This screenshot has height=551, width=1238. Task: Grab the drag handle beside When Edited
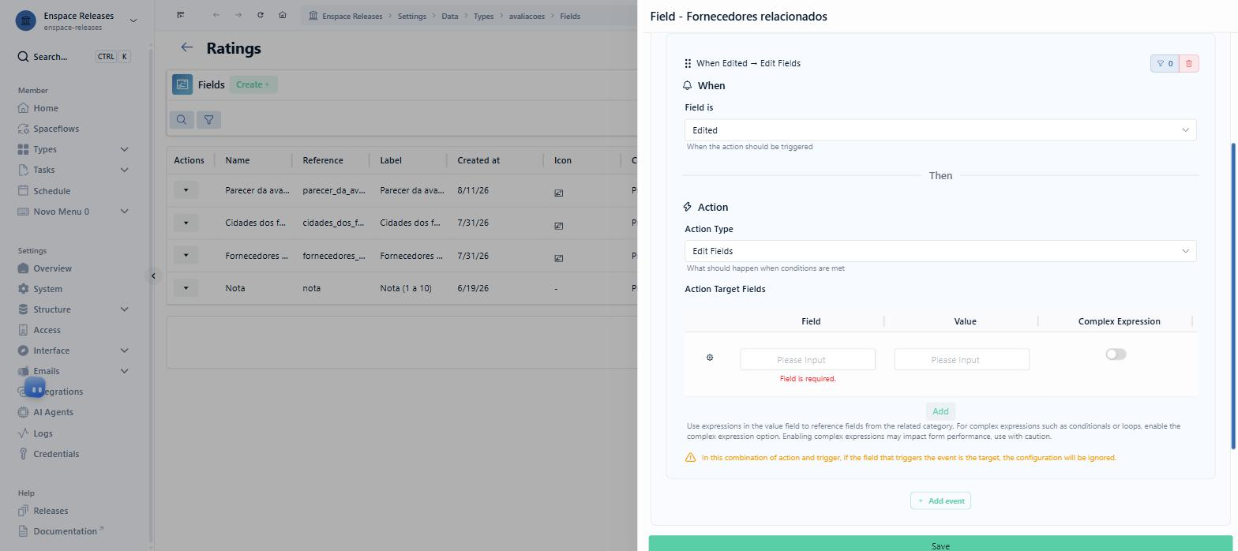pos(688,63)
